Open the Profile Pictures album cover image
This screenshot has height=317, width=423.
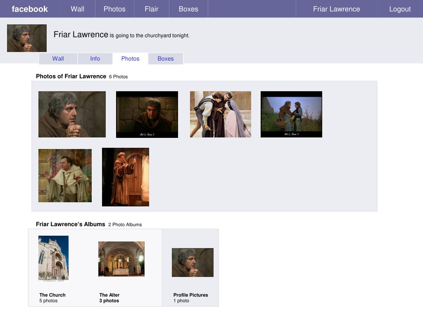click(x=192, y=263)
